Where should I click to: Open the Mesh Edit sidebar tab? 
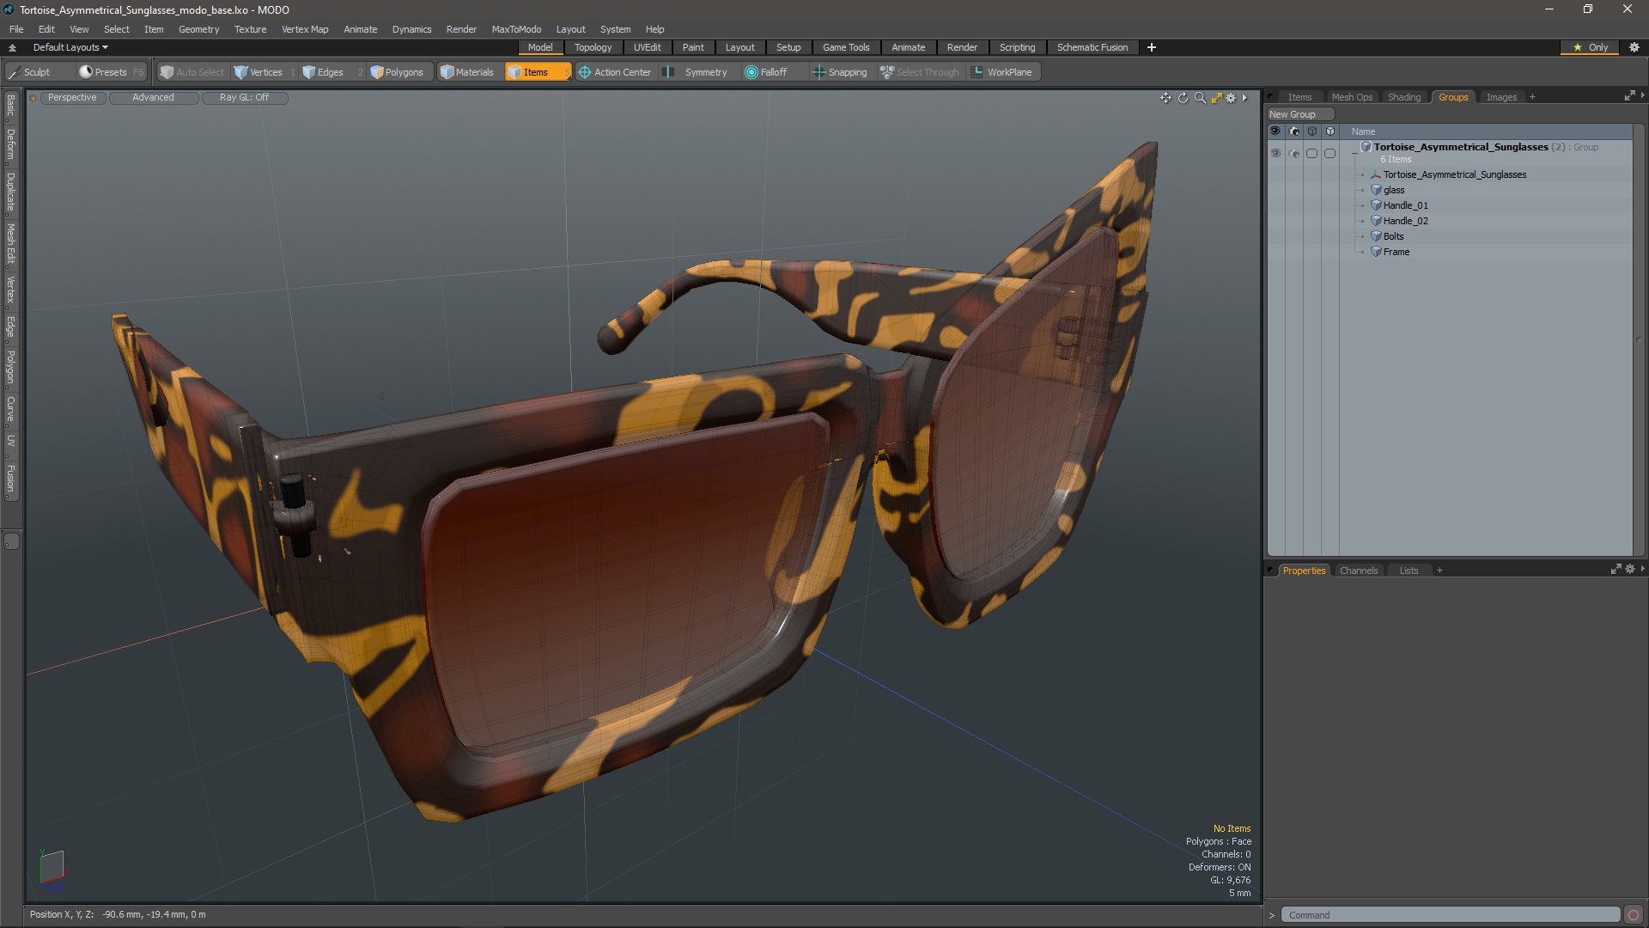point(11,244)
